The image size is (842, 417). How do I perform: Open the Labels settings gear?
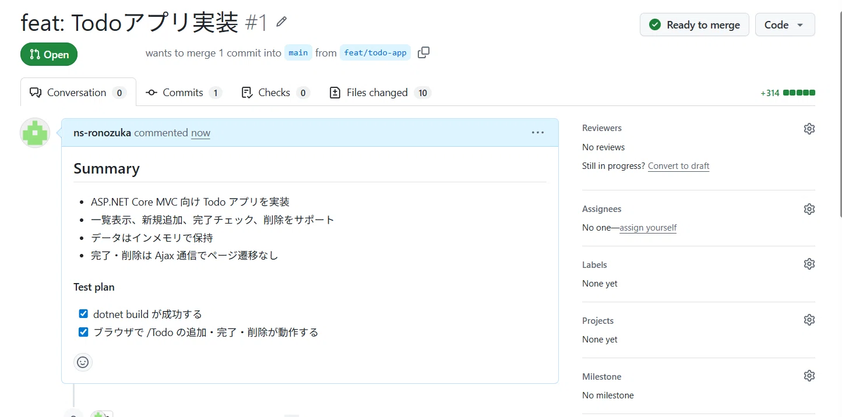point(809,264)
